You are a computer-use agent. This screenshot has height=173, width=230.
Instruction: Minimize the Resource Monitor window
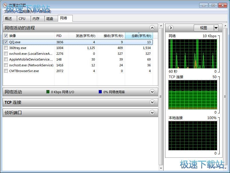coord(204,5)
